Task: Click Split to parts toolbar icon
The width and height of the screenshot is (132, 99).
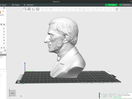Action: click(47, 9)
